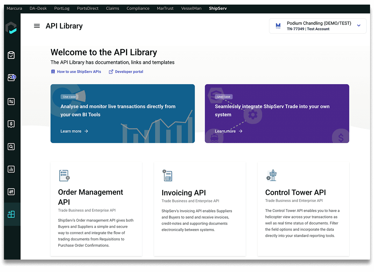Viewport: 374px width, 272px height.
Task: Switch to the Marcura tab
Action: click(14, 8)
